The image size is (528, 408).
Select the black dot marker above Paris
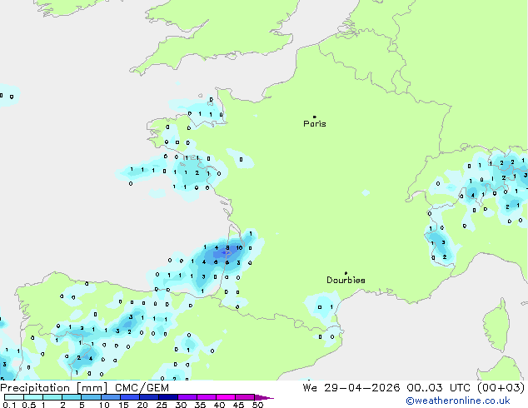pos(315,117)
